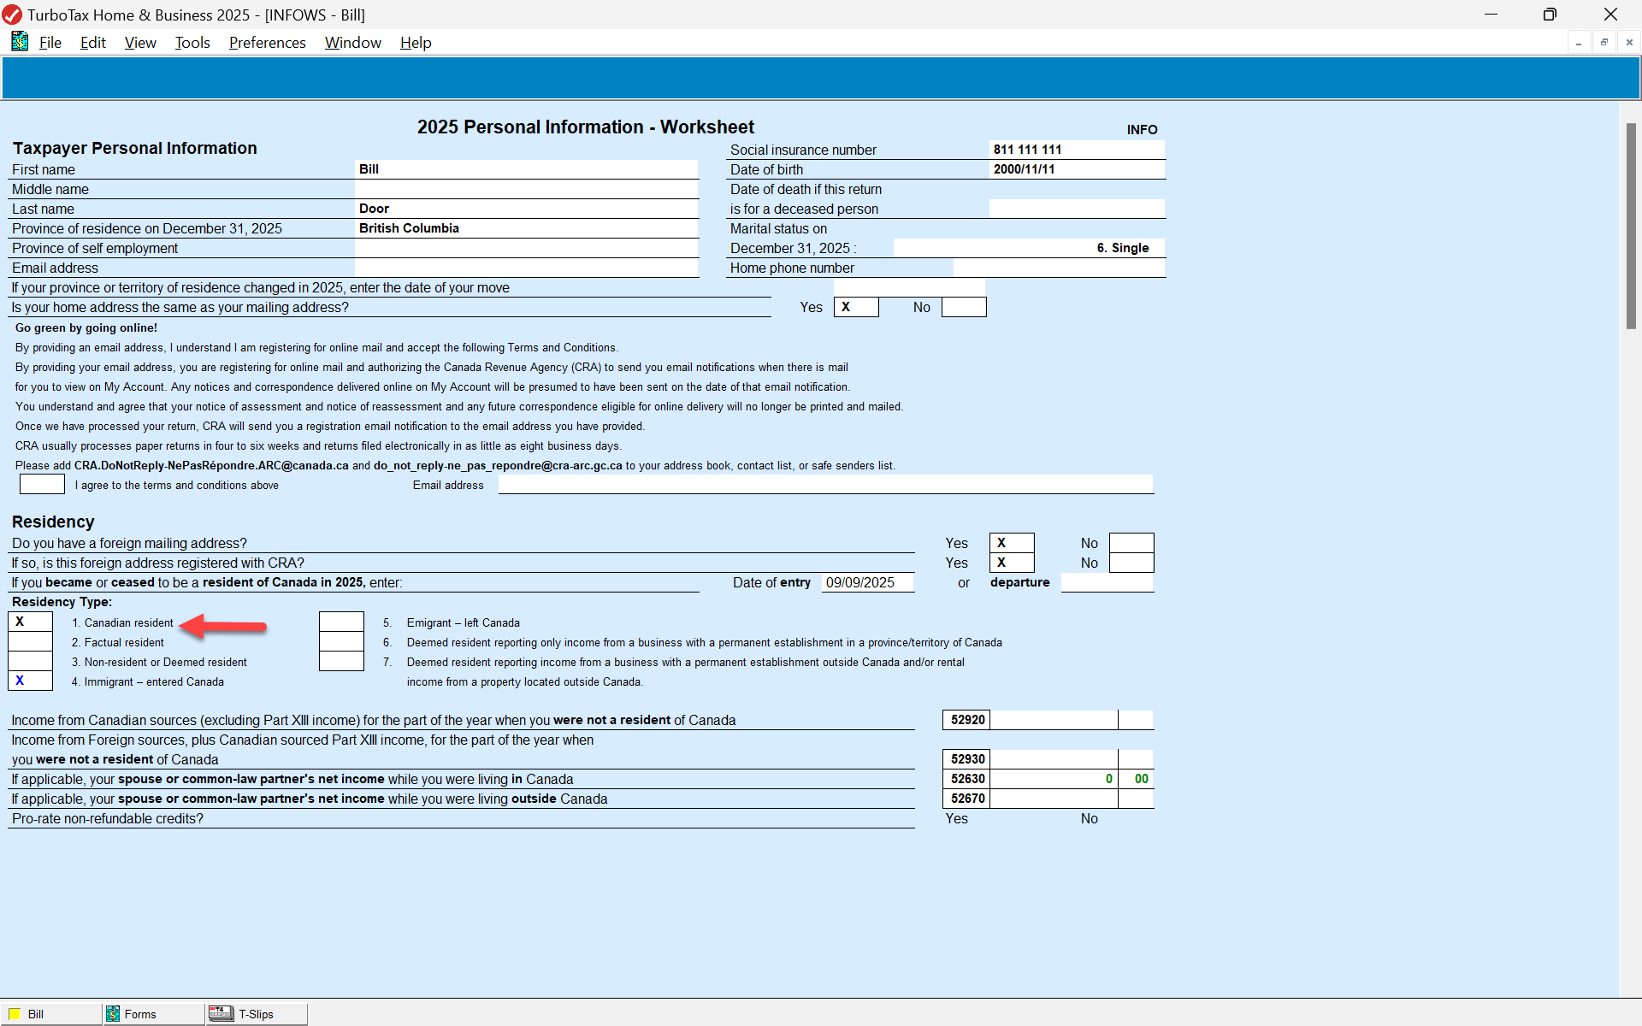The width and height of the screenshot is (1642, 1026).
Task: Open the Tools menu
Action: pos(192,43)
